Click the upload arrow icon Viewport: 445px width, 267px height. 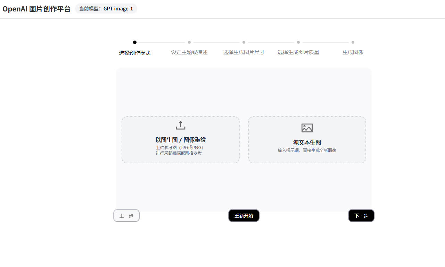pyautogui.click(x=181, y=125)
